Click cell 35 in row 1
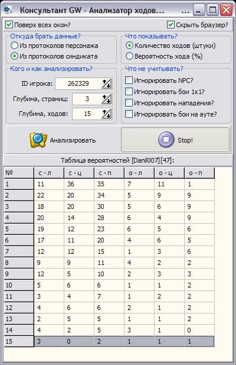Viewport: 236px width, 365px height. coord(109,184)
